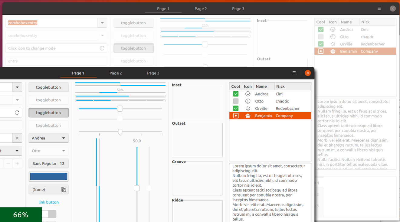Sort by Name column header in front window
400x222 pixels.
point(264,86)
